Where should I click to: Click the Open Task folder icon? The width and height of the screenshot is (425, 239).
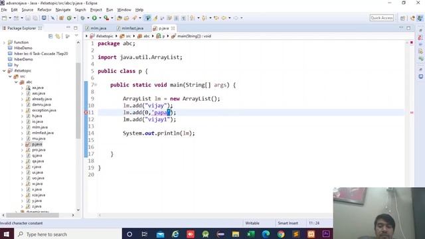coord(127,18)
